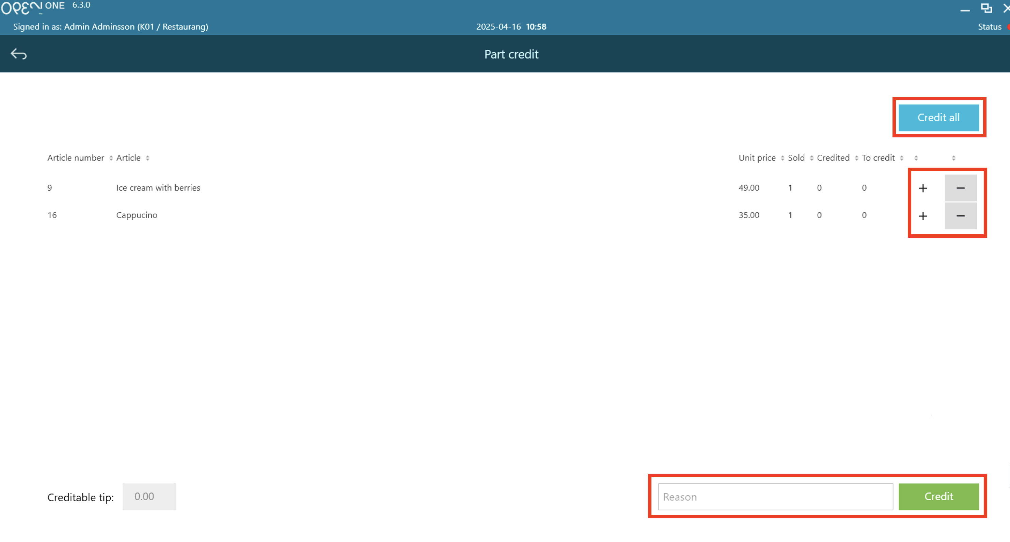Sort by Sold column
The image size is (1010, 542).
tap(800, 158)
